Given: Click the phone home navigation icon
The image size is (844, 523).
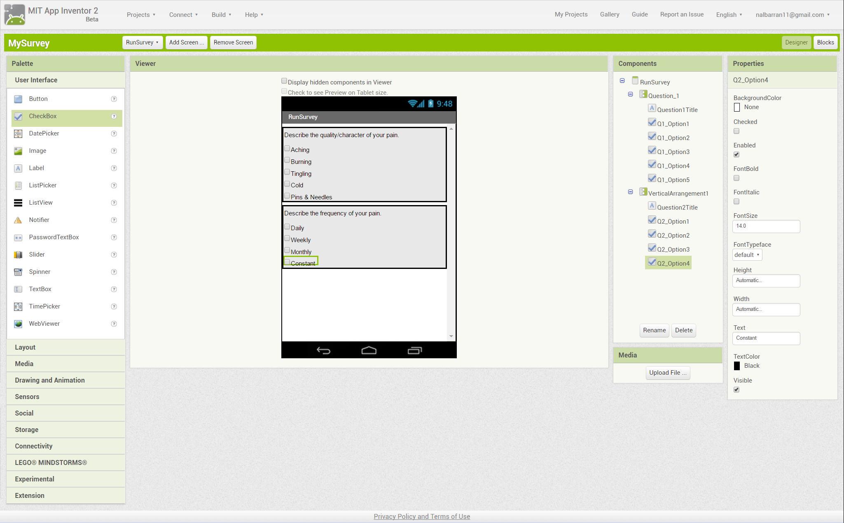Looking at the screenshot, I should pos(369,350).
